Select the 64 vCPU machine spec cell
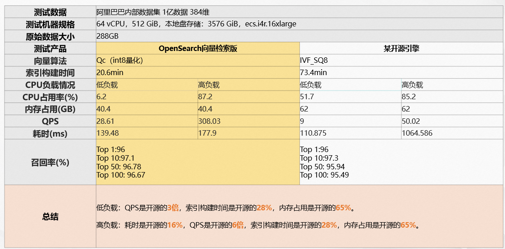This screenshot has width=505, height=249. click(x=300, y=25)
